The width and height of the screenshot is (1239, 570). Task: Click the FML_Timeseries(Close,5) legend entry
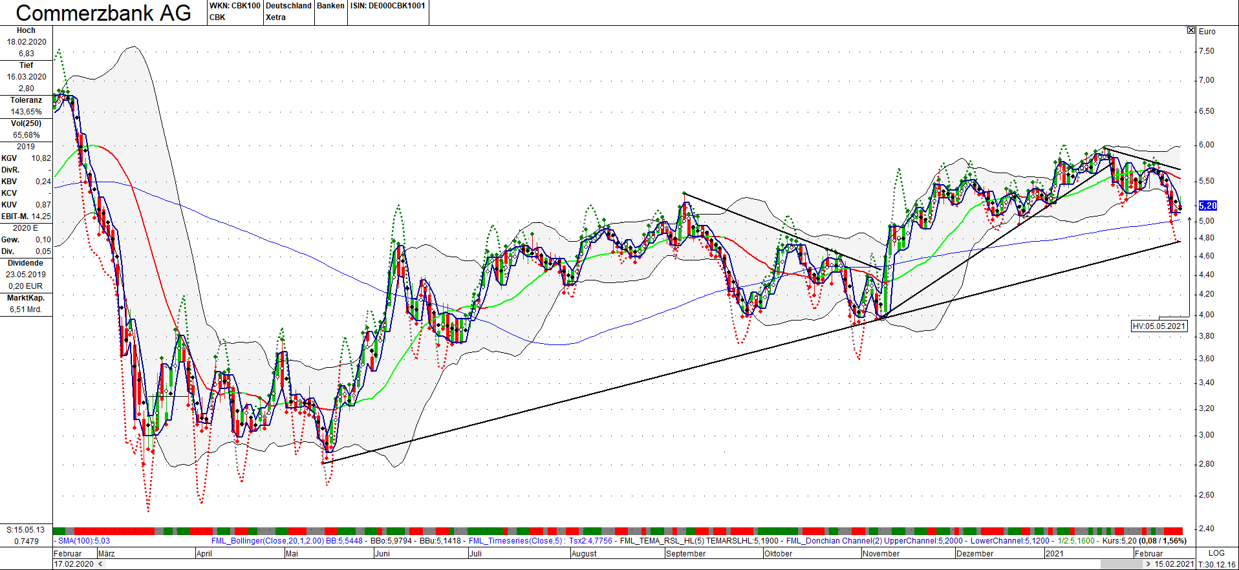(x=515, y=541)
